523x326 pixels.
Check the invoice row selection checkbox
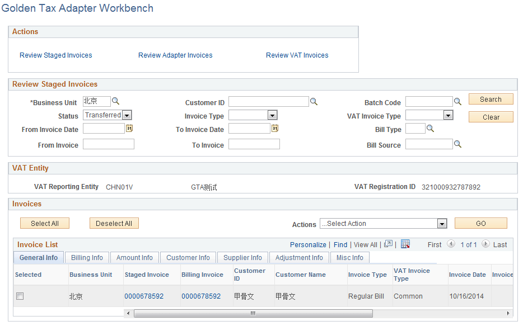(x=20, y=296)
